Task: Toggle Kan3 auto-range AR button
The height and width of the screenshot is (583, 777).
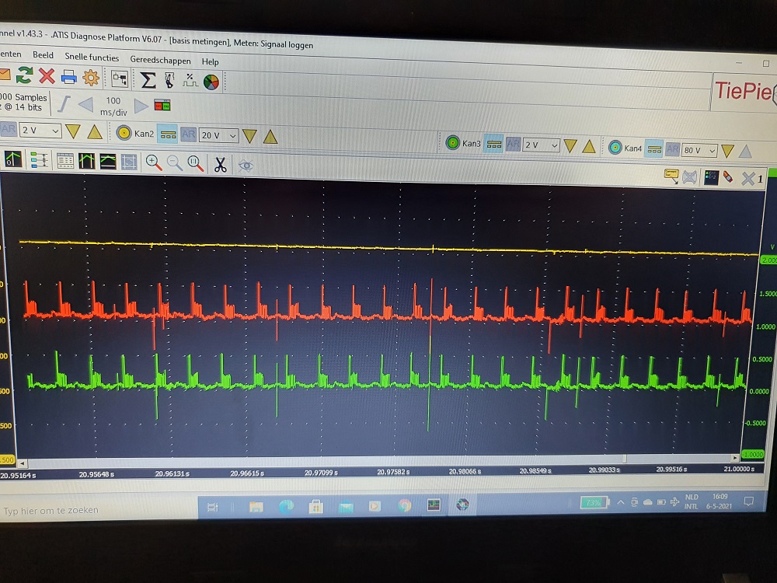Action: coord(514,145)
